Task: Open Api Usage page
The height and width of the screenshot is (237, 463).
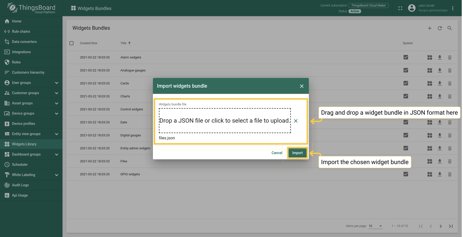Action: pos(31,195)
